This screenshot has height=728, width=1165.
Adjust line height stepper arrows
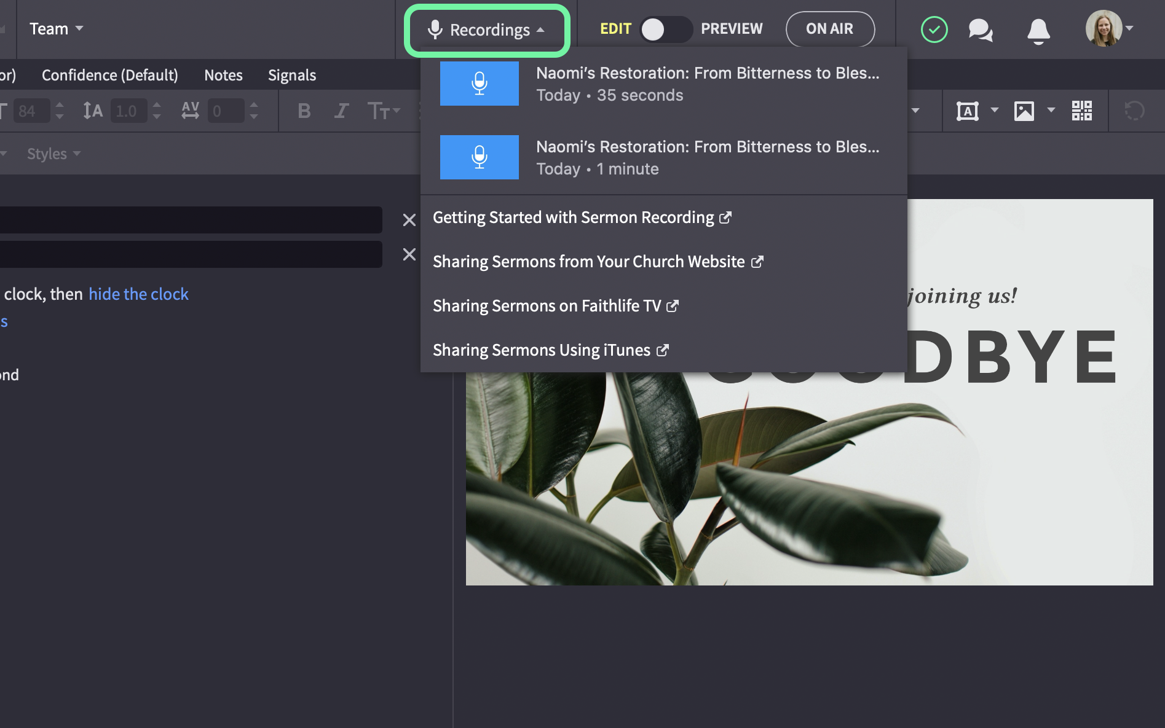[157, 111]
